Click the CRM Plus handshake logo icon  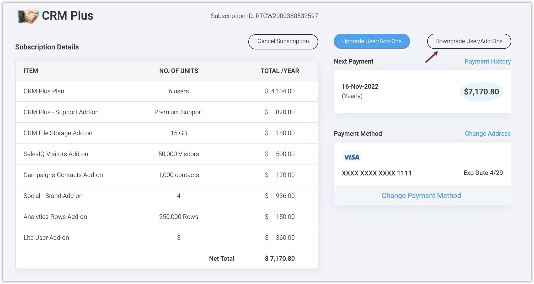[x=28, y=16]
